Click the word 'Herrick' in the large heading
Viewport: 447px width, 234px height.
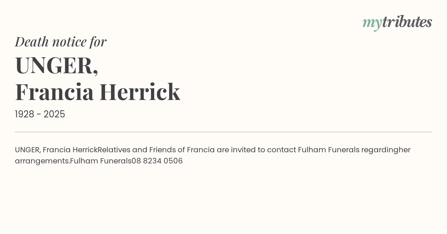[140, 92]
